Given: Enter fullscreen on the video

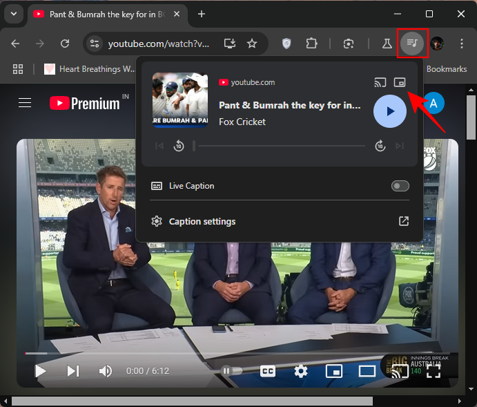Looking at the screenshot, I should point(433,371).
